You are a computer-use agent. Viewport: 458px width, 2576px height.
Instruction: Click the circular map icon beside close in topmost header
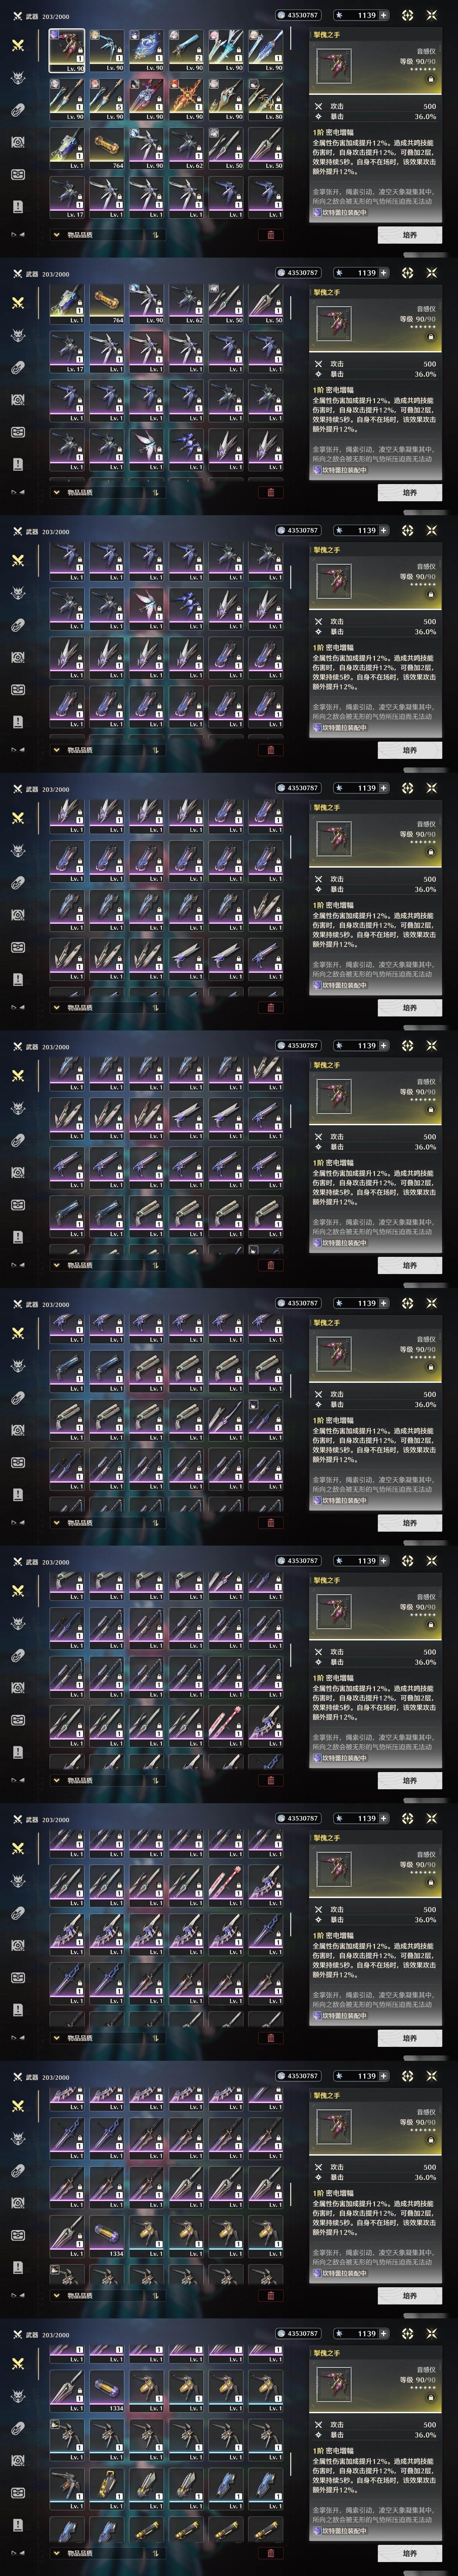[407, 15]
